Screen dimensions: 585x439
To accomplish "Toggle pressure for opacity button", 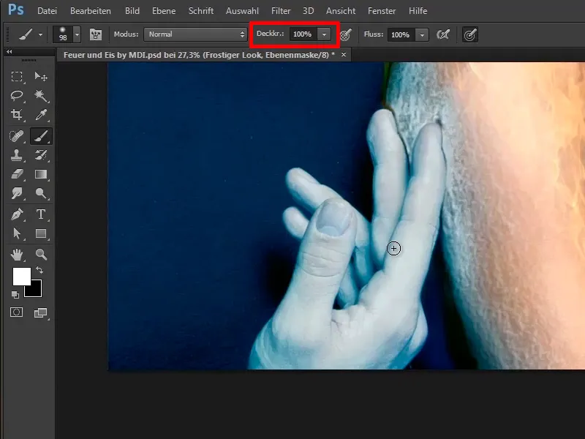I will (x=346, y=34).
